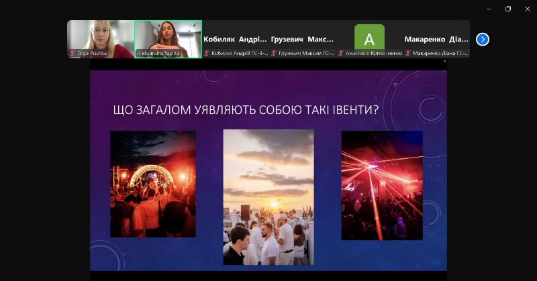Click the label 'Анастасія Крикотненко'

(374, 53)
